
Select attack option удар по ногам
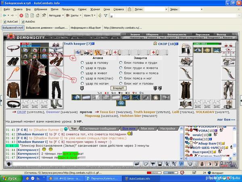click(x=82, y=84)
